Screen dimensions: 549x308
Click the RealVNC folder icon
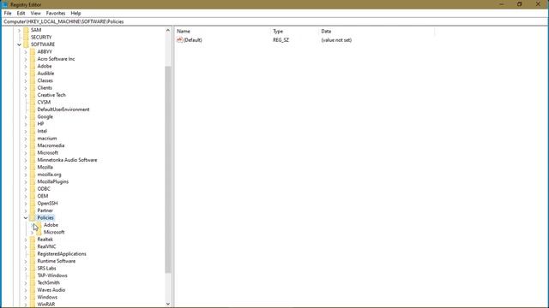pos(33,247)
